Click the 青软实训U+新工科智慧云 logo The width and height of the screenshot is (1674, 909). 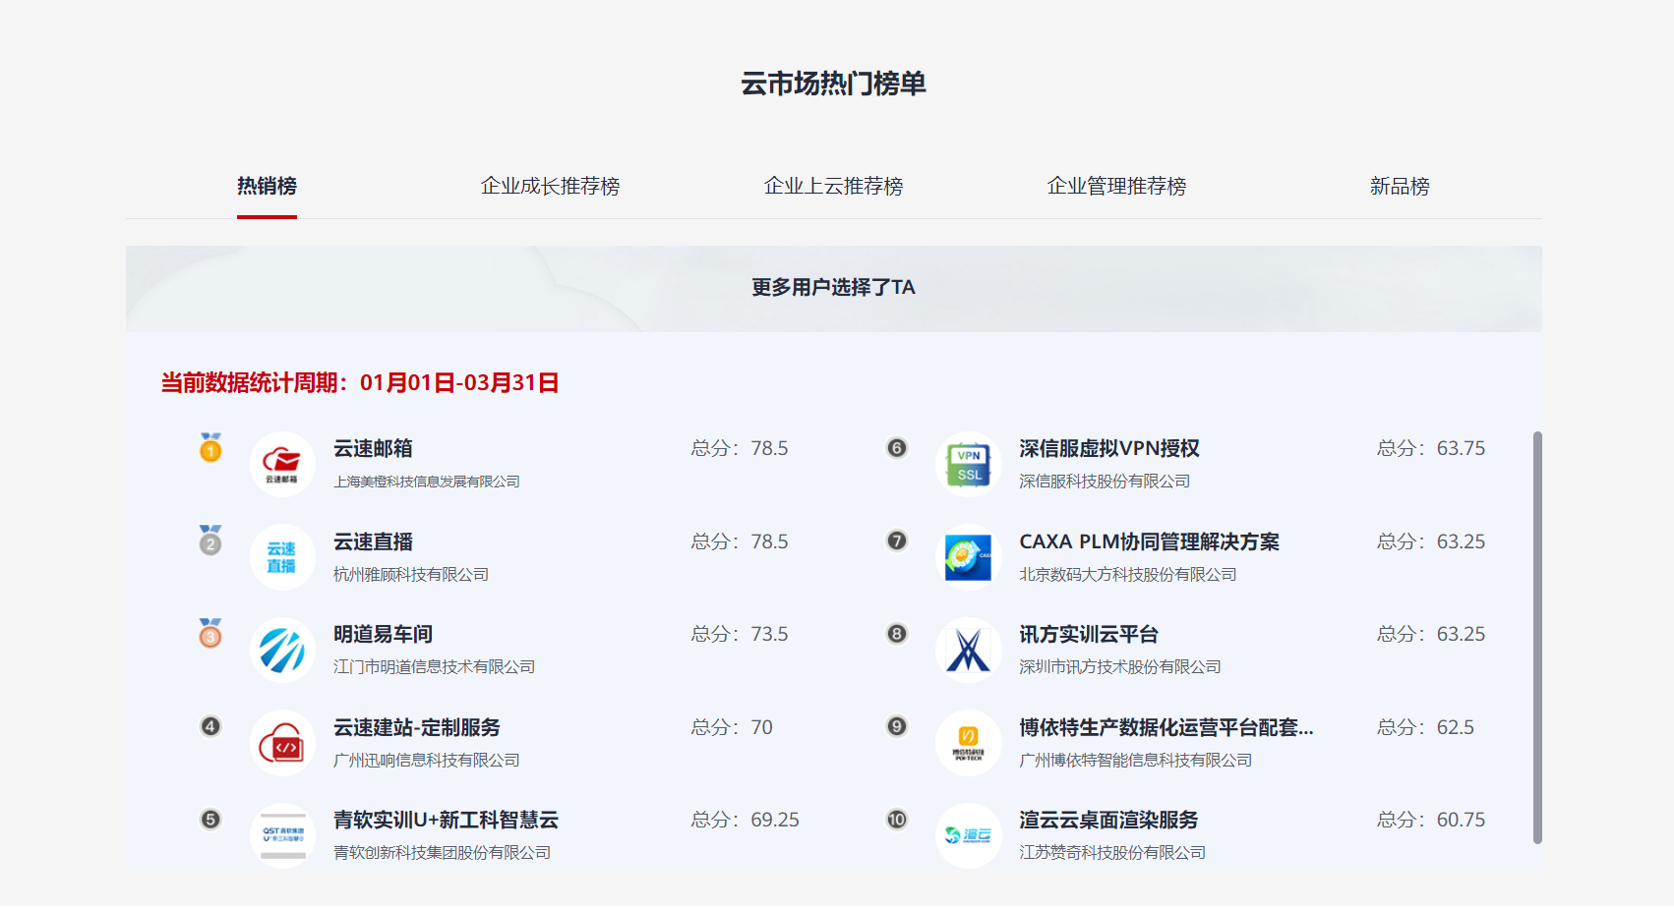282,835
